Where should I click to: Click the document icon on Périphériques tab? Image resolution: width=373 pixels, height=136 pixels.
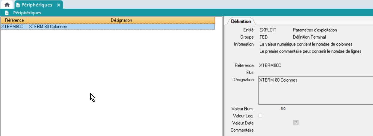(x=18, y=5)
